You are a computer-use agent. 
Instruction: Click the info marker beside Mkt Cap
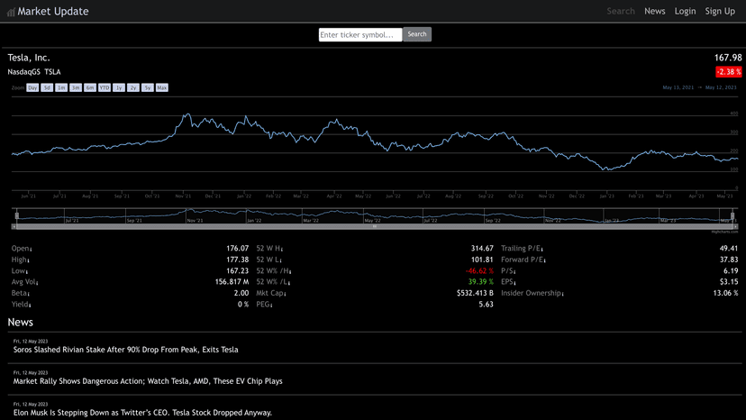pyautogui.click(x=287, y=294)
